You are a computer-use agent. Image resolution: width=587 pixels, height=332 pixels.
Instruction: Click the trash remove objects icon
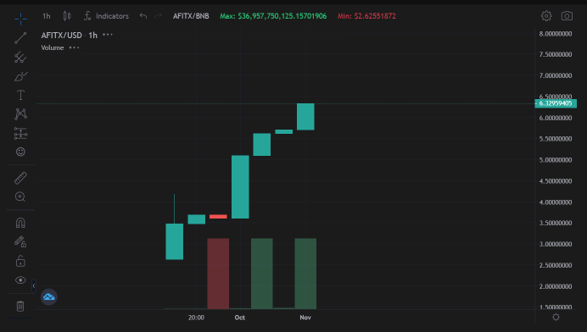[20, 307]
